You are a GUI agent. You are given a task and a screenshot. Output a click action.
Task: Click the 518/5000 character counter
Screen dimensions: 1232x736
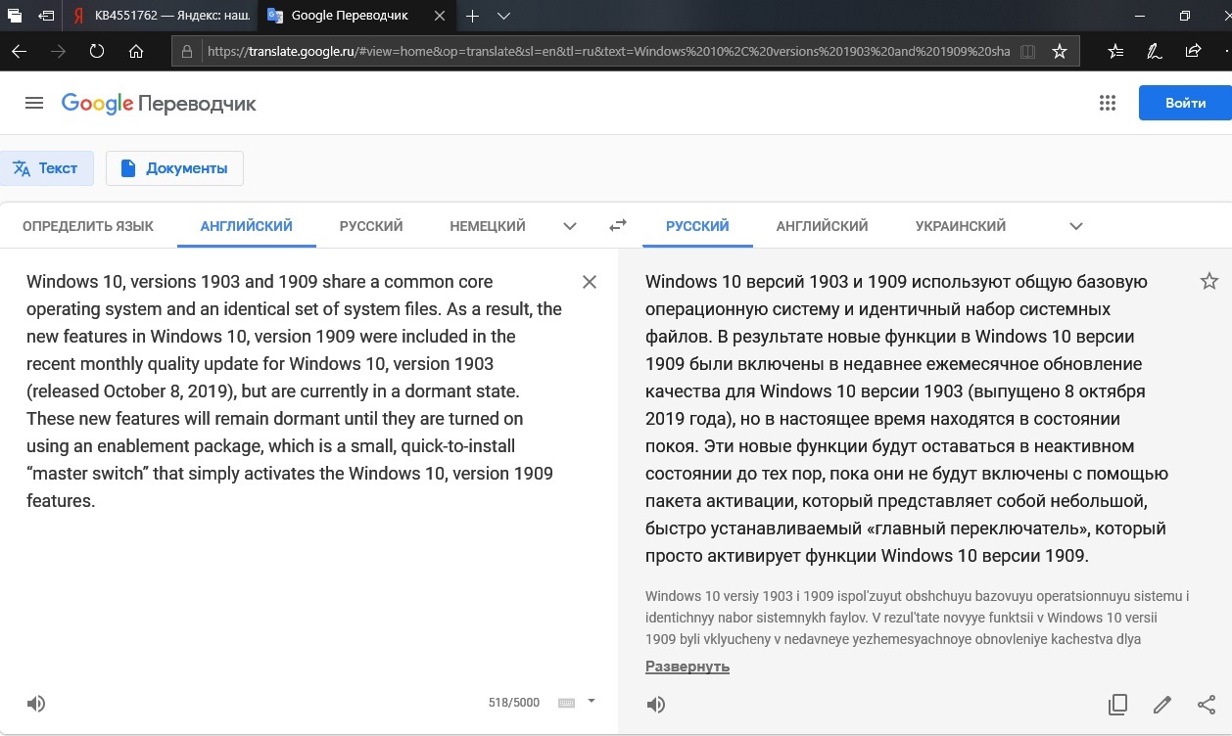coord(514,703)
